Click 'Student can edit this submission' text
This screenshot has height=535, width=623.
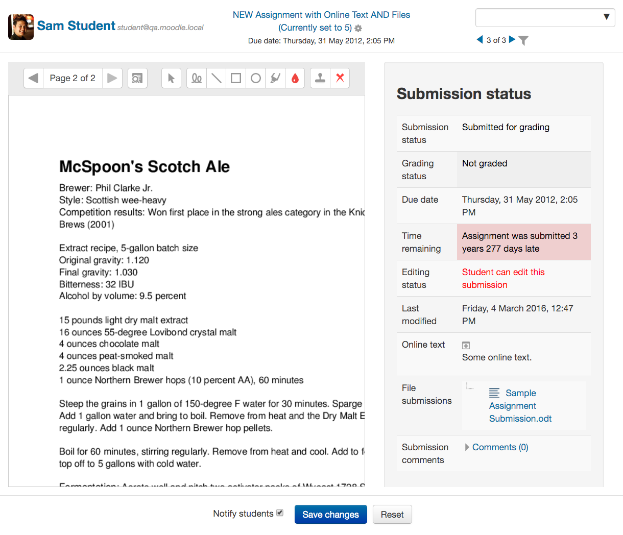(x=503, y=279)
